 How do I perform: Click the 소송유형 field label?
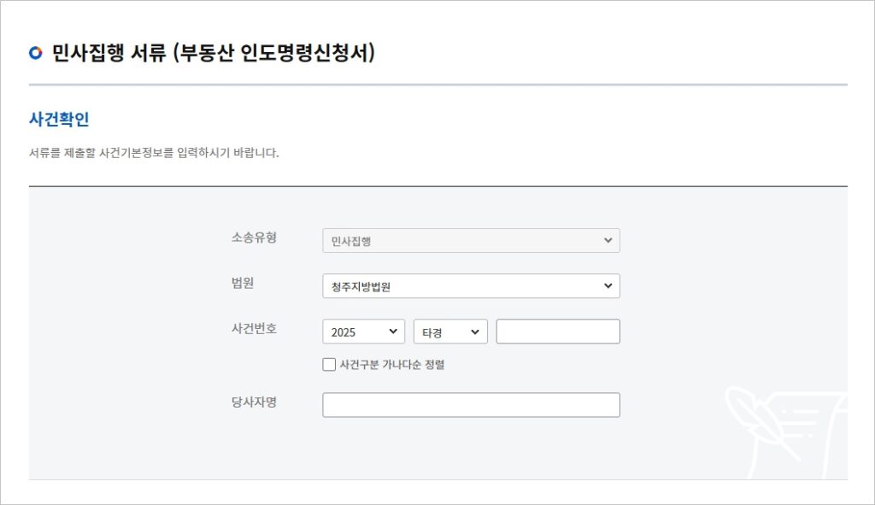254,238
